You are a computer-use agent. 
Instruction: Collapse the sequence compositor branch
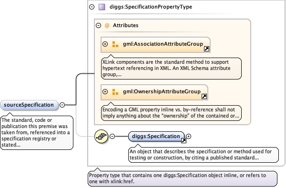click(112, 136)
